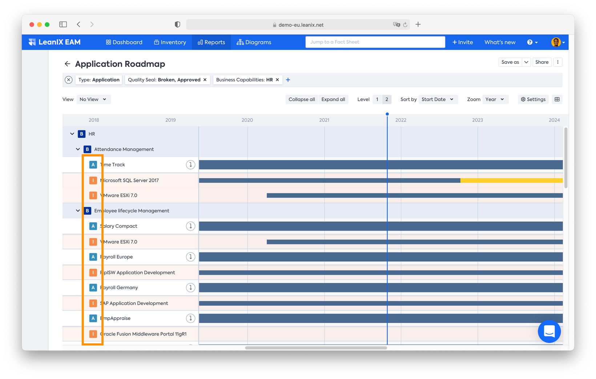This screenshot has height=379, width=596.
Task: Open the Save as dropdown arrow
Action: [x=526, y=62]
